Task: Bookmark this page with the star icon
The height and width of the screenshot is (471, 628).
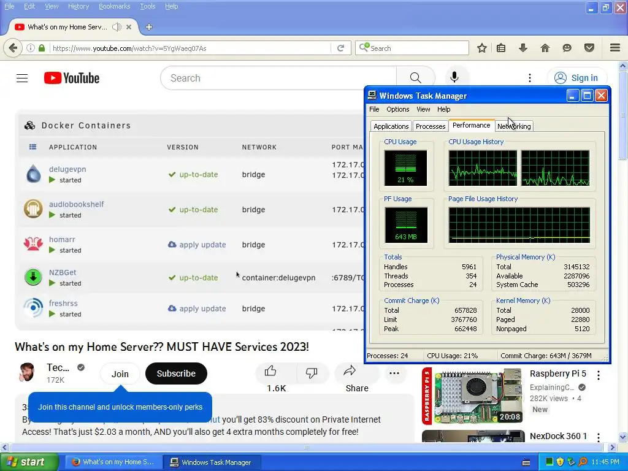Action: click(x=482, y=48)
